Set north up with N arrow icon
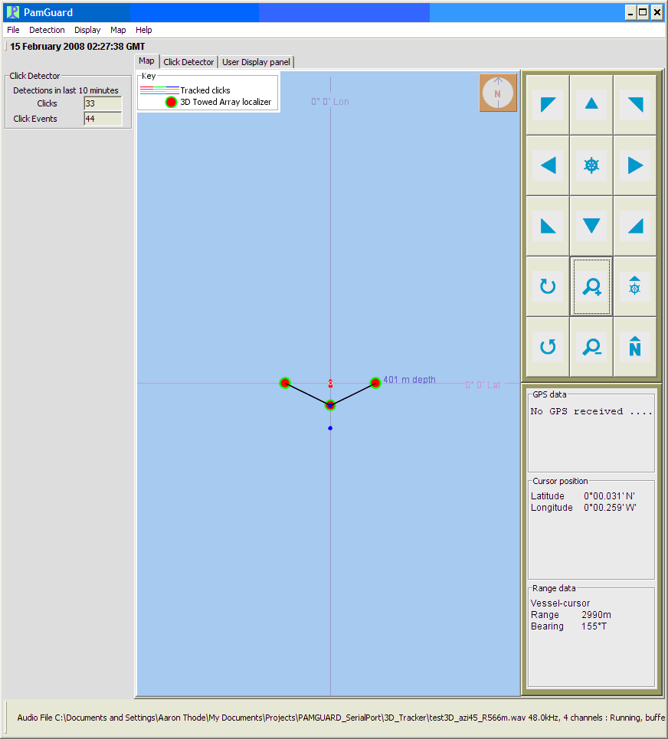Viewport: 668px width, 739px height. coord(635,347)
